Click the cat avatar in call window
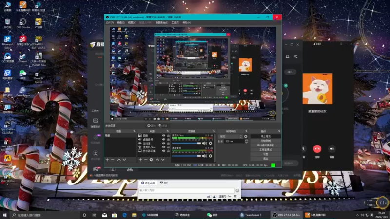 317,89
